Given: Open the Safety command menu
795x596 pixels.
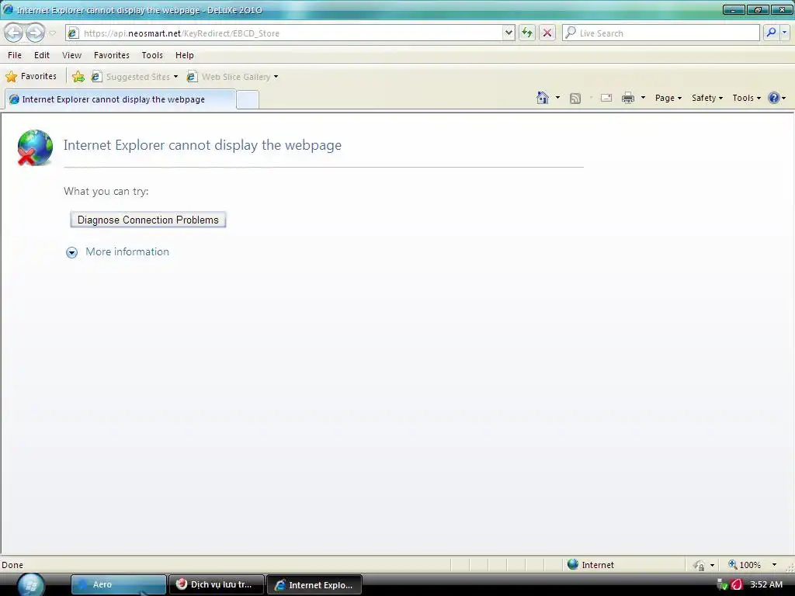Looking at the screenshot, I should coord(707,98).
